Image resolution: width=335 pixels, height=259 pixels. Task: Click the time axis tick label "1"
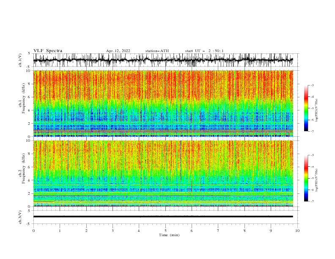click(x=60, y=231)
